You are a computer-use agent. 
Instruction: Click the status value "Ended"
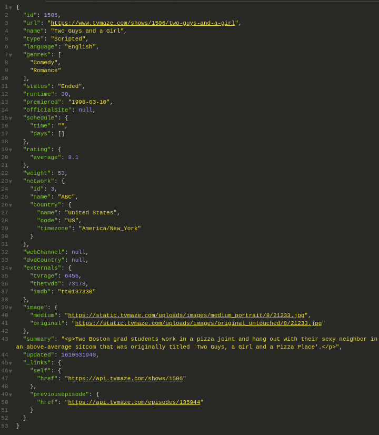(70, 86)
